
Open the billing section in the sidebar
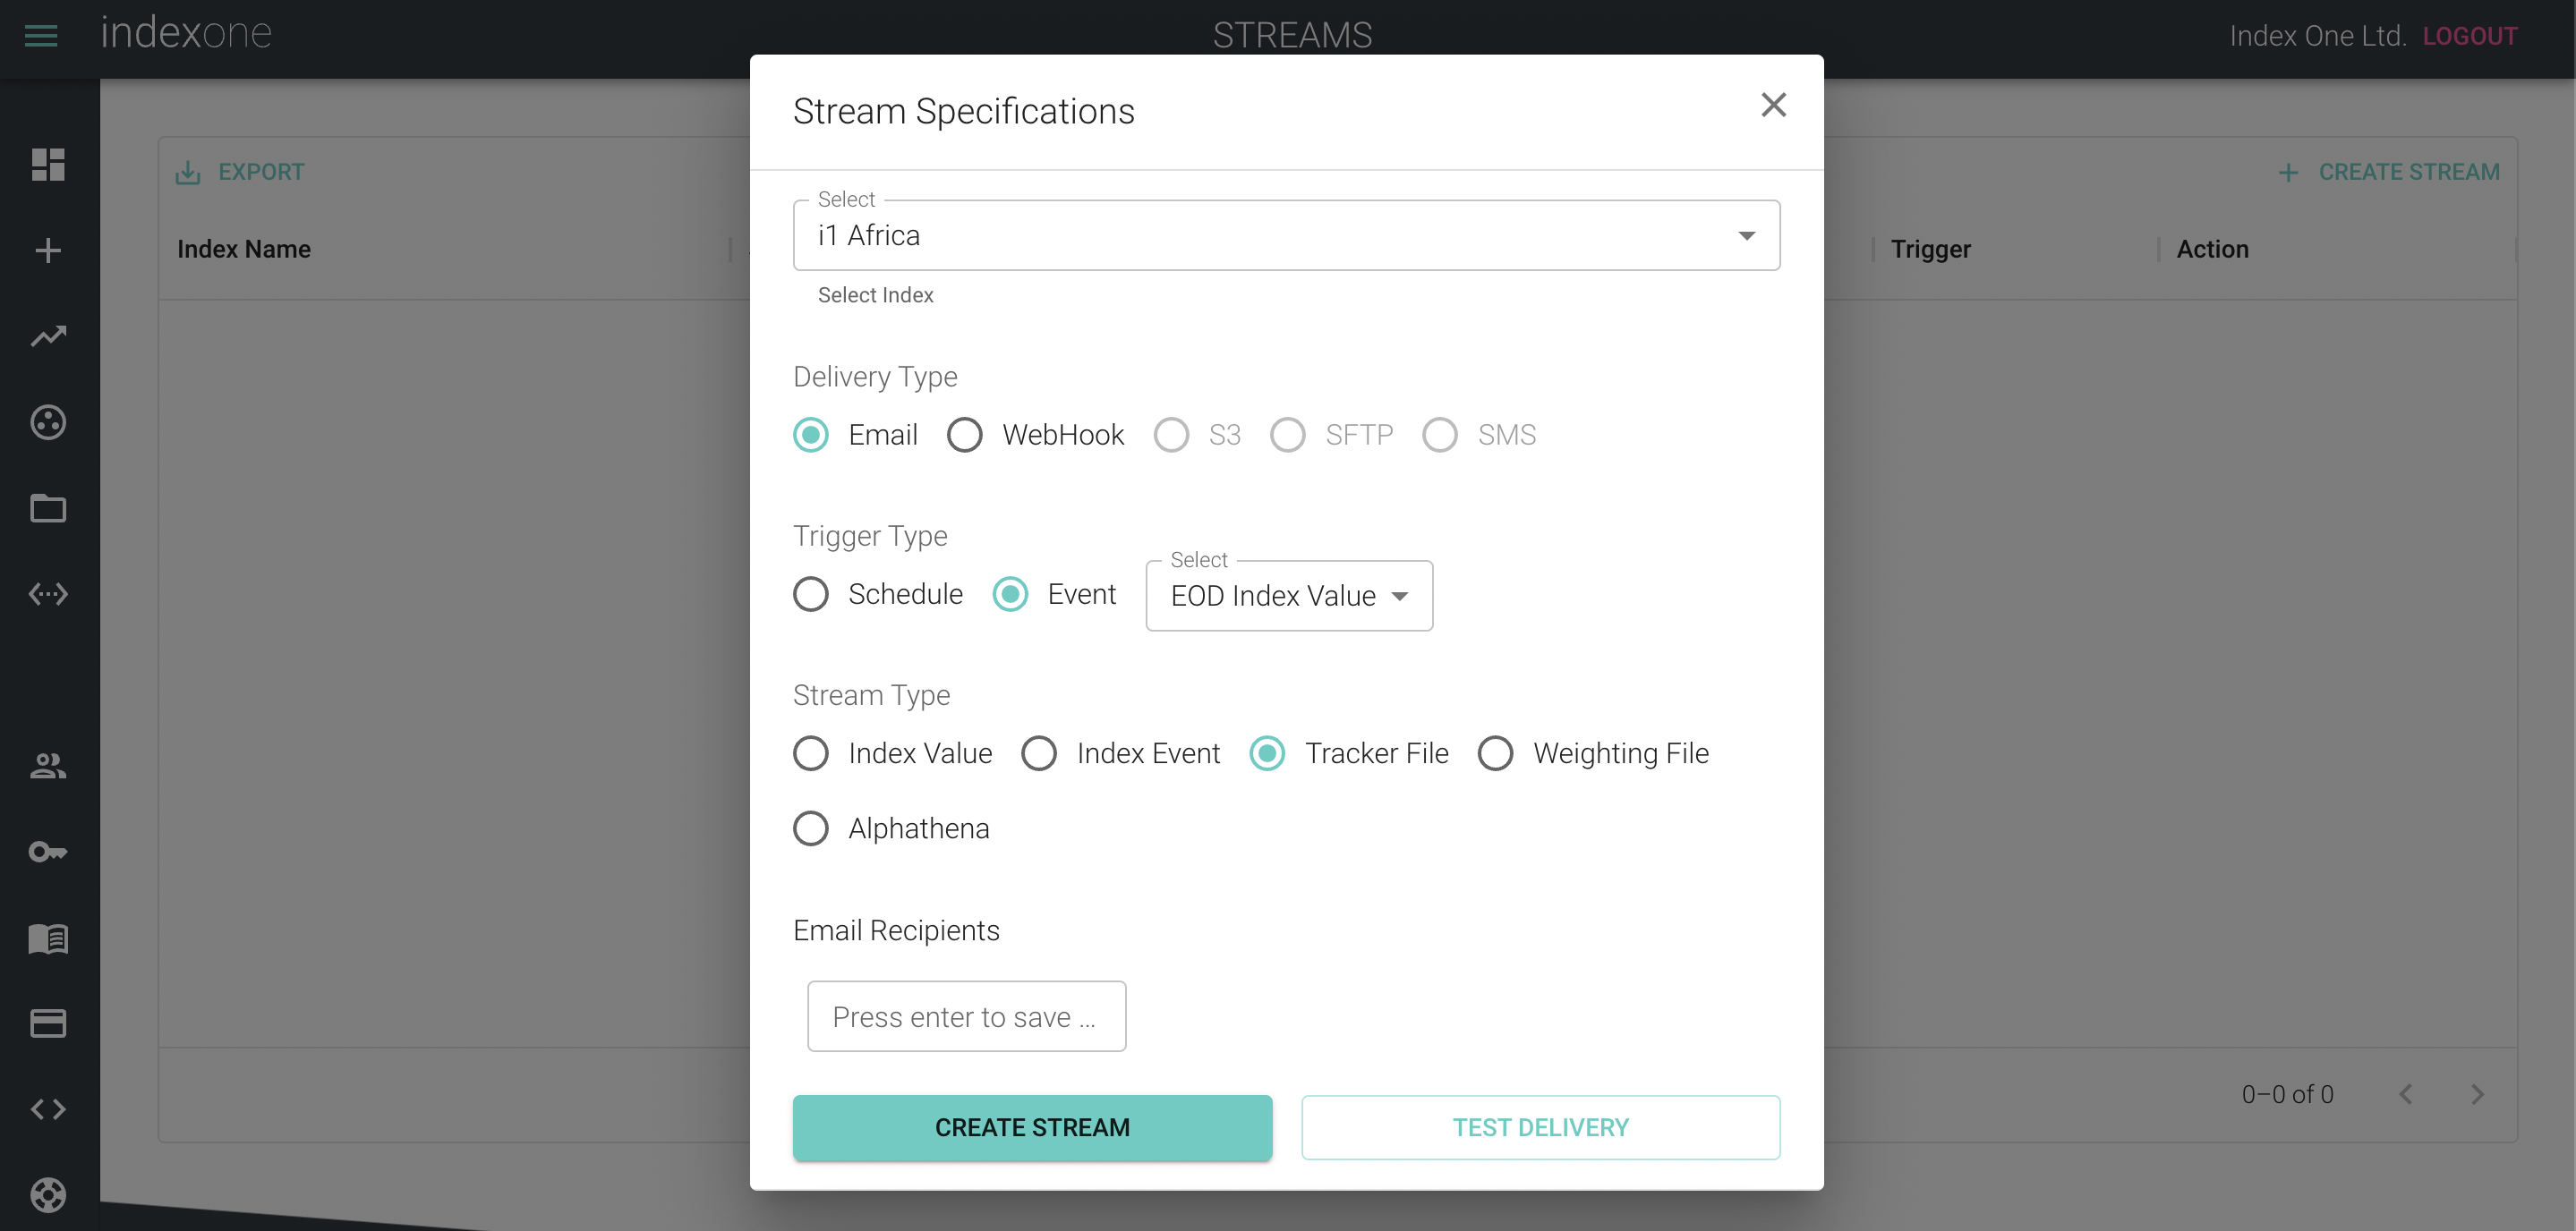tap(47, 1023)
